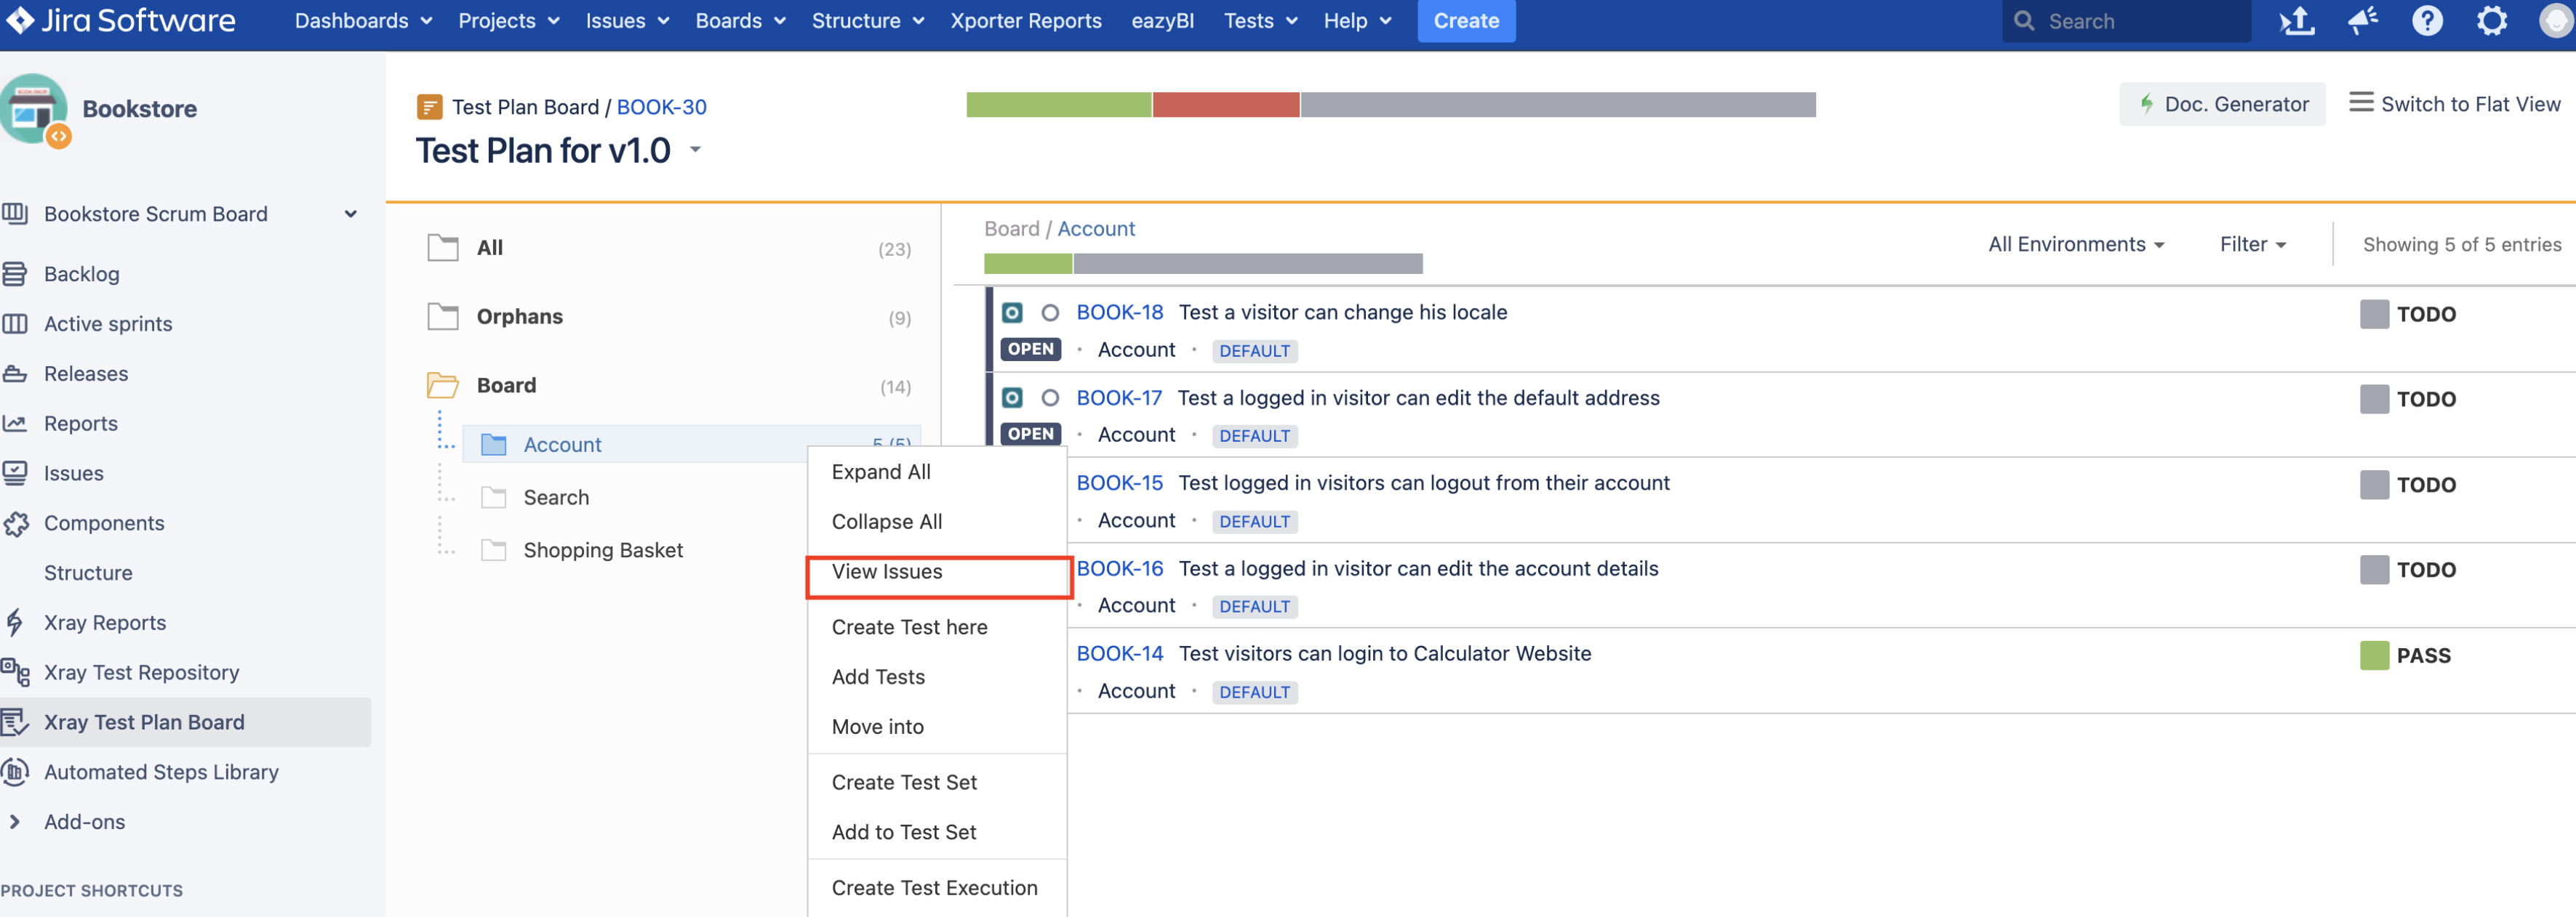Click the Backlog sidebar icon

point(15,274)
